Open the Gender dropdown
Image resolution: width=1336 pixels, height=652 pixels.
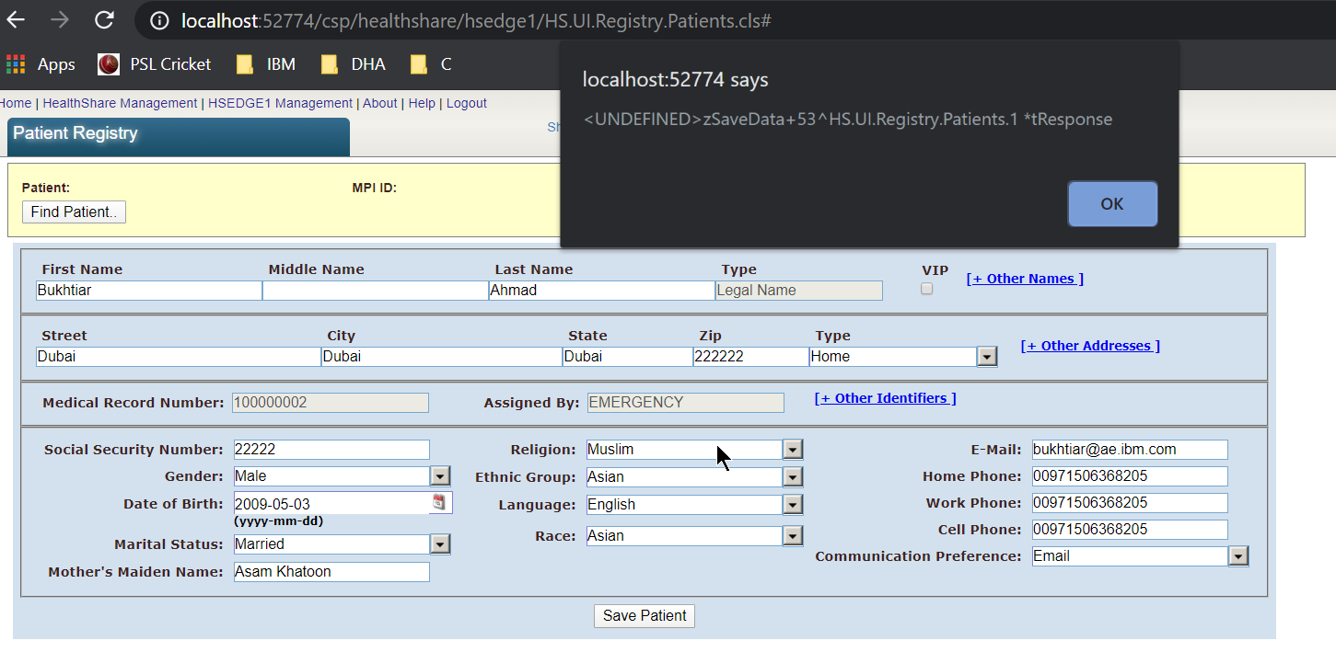440,475
